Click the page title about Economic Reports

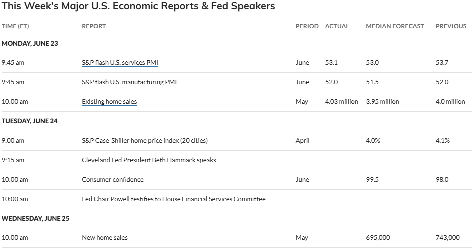pos(138,6)
